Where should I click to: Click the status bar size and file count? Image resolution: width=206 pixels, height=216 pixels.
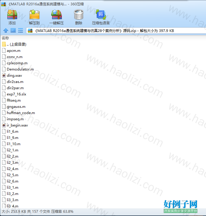(x=38, y=212)
